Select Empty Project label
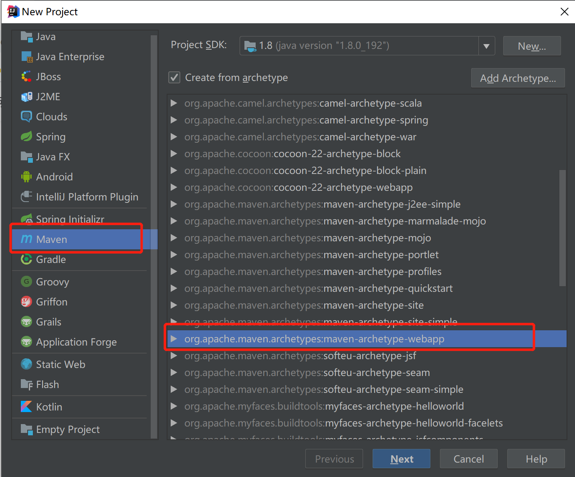Screen dimensions: 575x477 point(68,429)
